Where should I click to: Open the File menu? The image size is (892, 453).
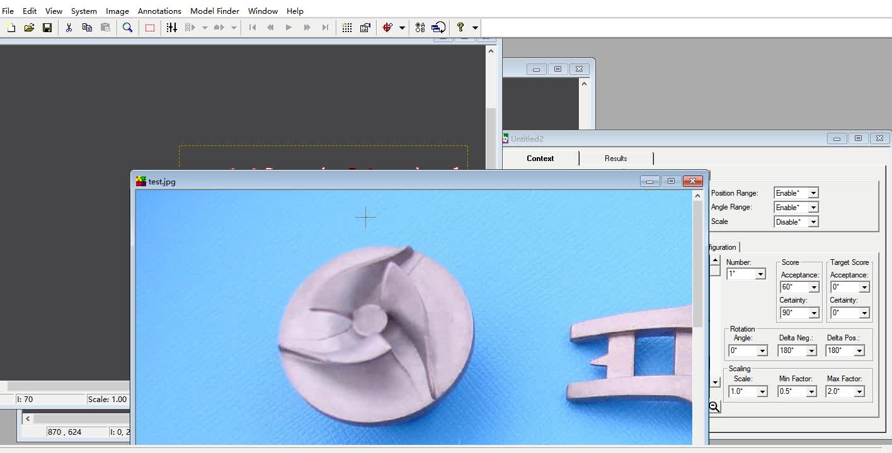click(8, 11)
